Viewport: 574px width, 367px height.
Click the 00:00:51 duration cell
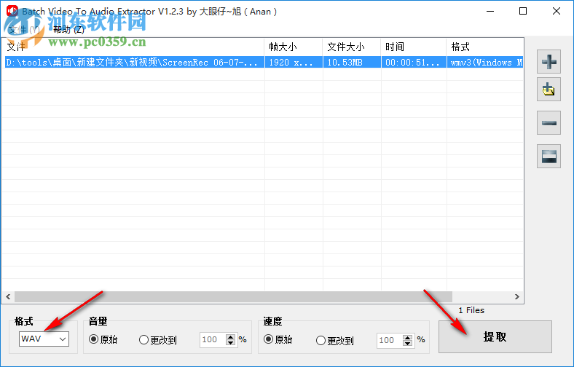point(414,62)
